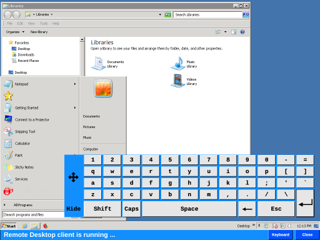Launch Internet Explorer from taskbar

(25, 226)
